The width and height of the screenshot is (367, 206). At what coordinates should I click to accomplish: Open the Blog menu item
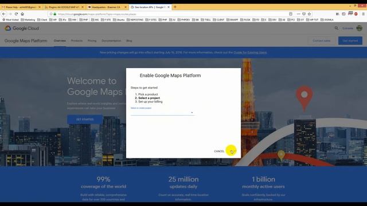pyautogui.click(x=129, y=41)
